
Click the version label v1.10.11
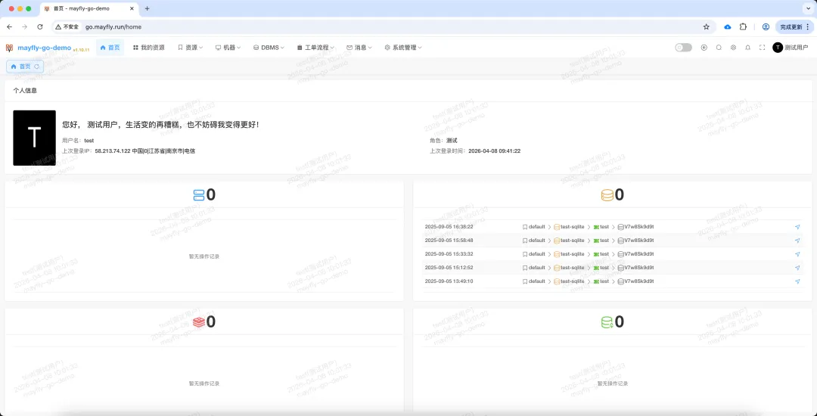point(82,49)
